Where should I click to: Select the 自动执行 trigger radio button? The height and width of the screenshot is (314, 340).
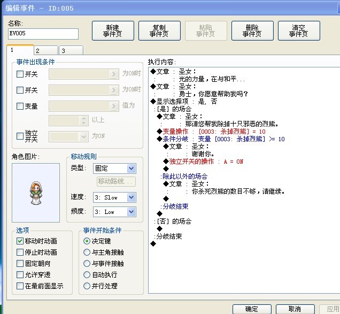(87, 275)
